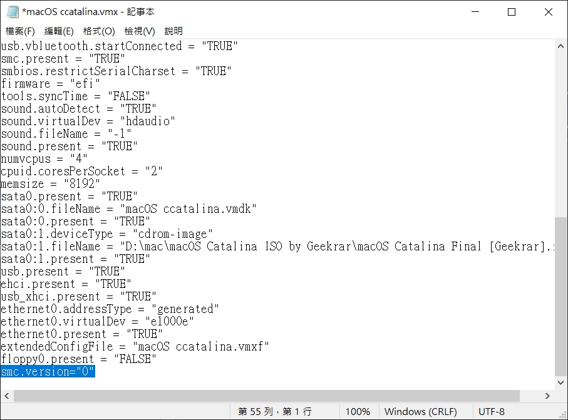Click the highlighted smc.version="0" line
The image size is (568, 420).
[x=48, y=372]
